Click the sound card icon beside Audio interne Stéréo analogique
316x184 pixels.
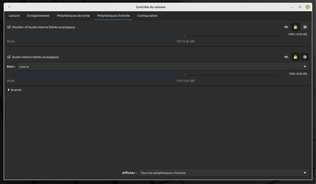click(9, 57)
